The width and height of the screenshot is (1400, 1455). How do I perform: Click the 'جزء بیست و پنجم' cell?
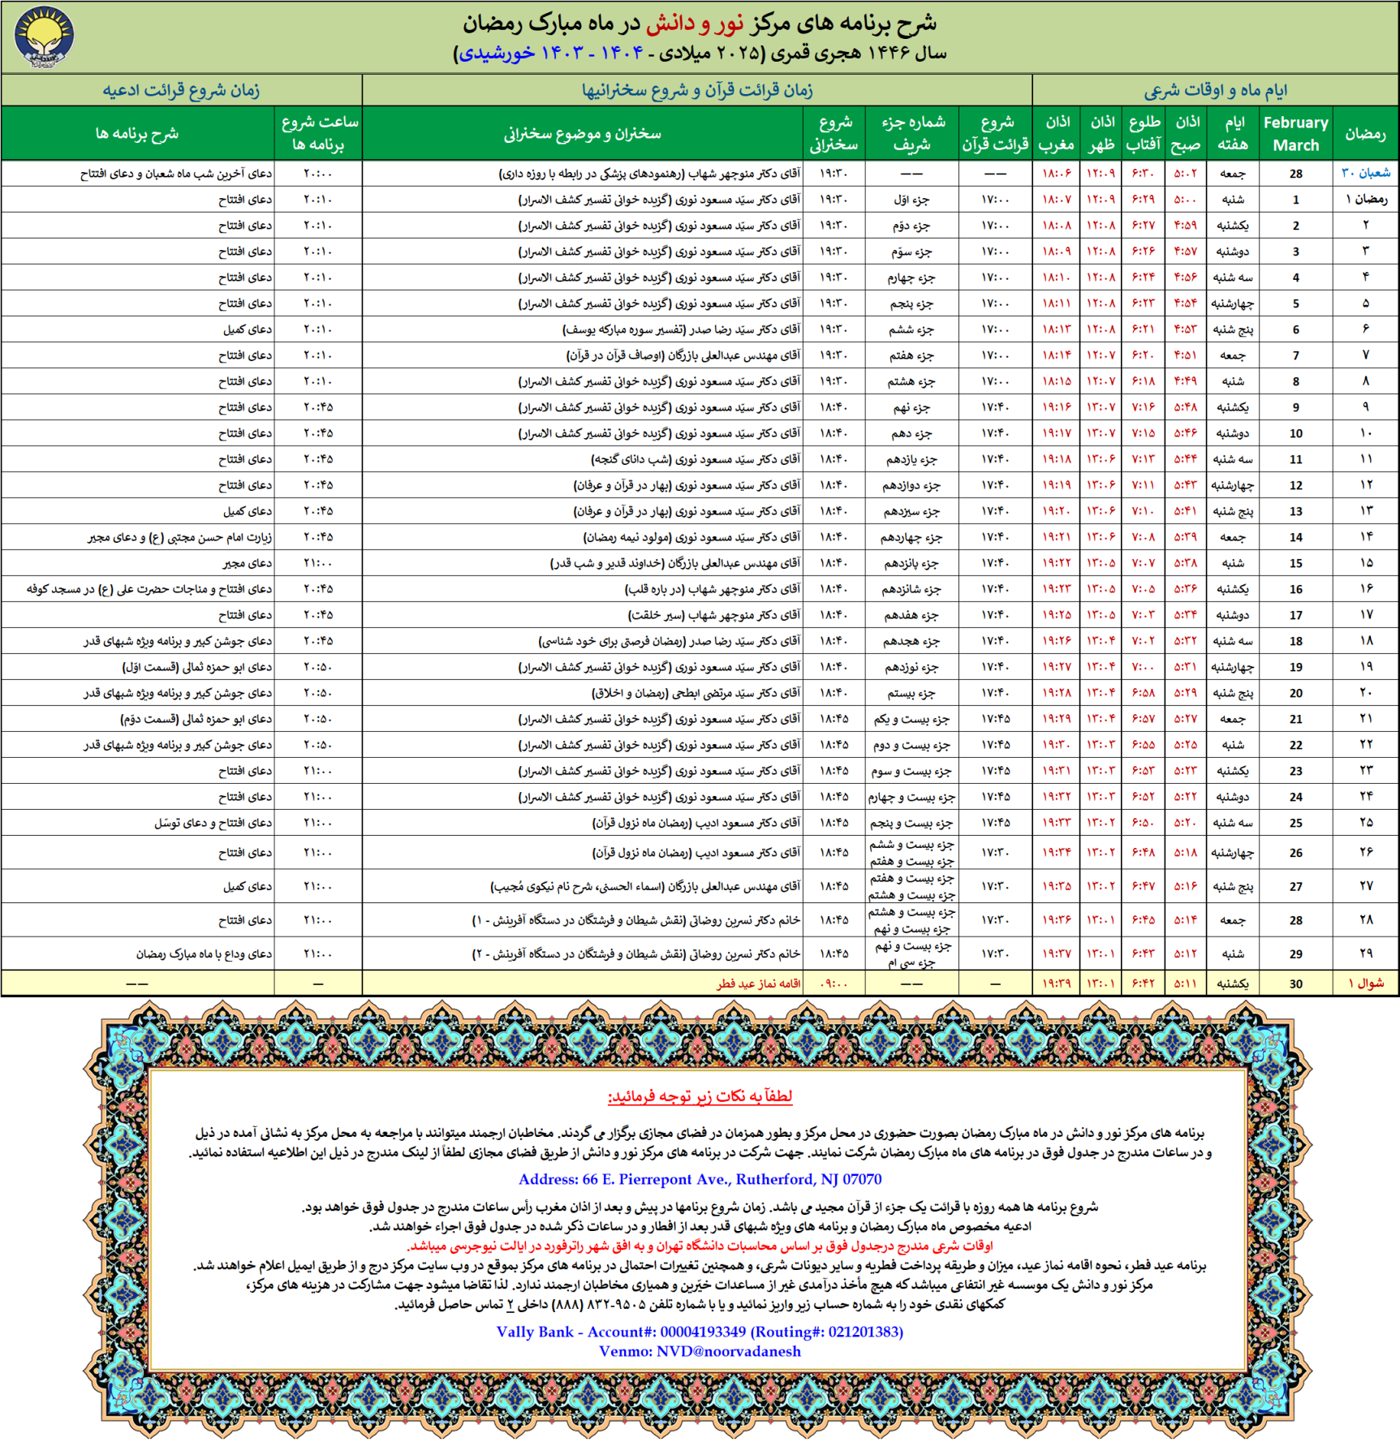[912, 822]
